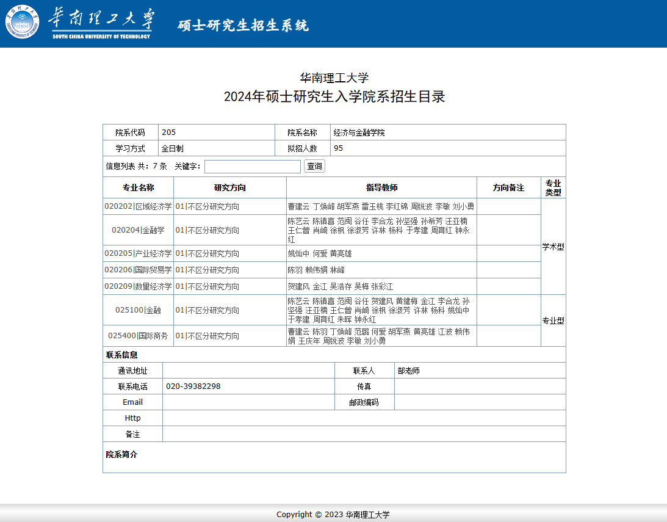The height and width of the screenshot is (522, 667).
Task: Click the 专业型 program type cell
Action: [x=553, y=321]
